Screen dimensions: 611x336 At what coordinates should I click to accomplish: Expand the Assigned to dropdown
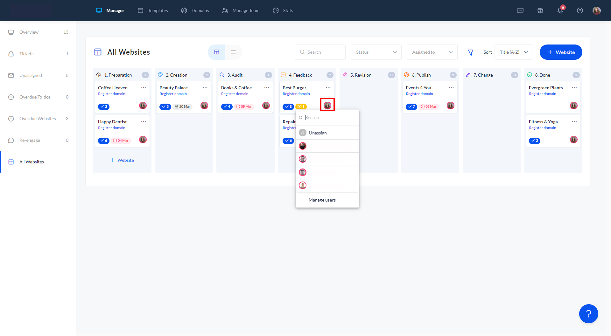432,52
